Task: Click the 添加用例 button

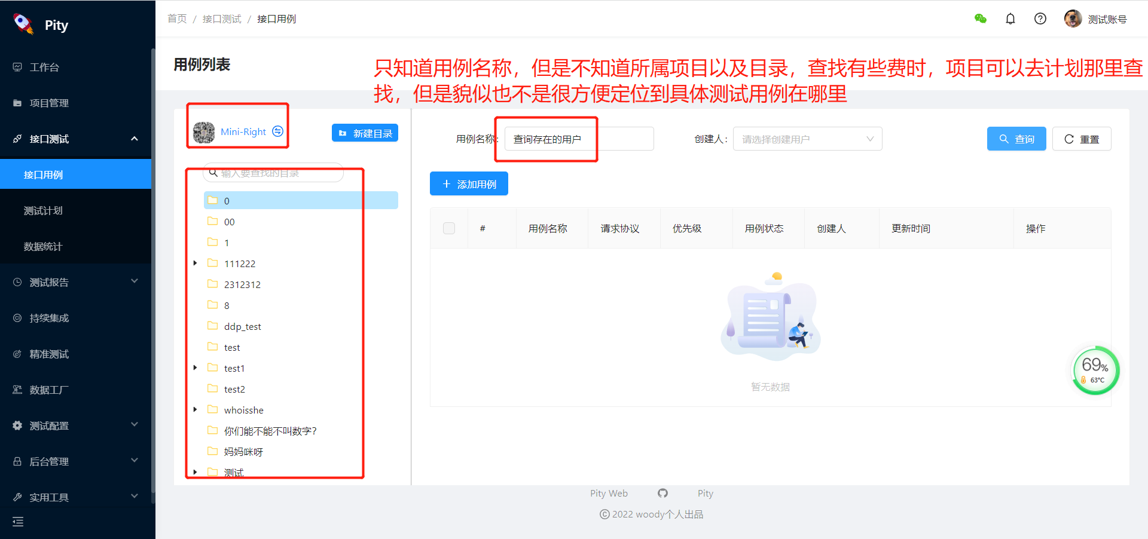Action: click(x=469, y=183)
